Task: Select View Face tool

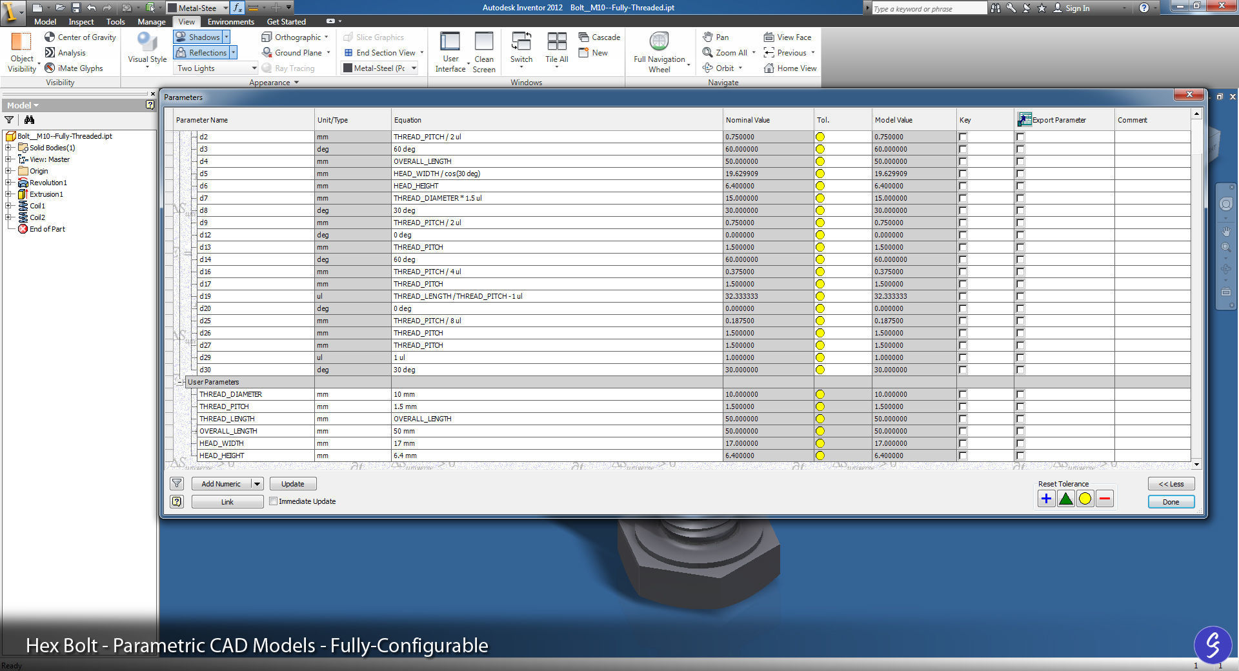Action: pyautogui.click(x=787, y=37)
